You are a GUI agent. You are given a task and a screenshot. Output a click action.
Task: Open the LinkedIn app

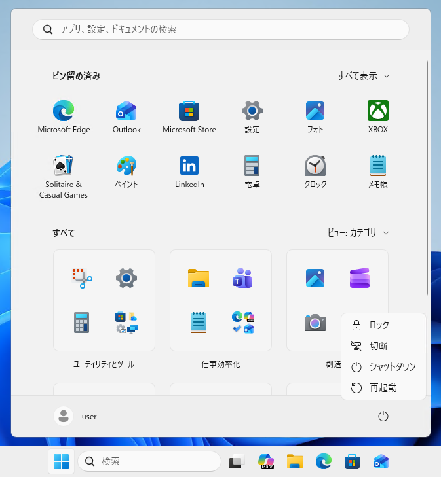point(189,172)
